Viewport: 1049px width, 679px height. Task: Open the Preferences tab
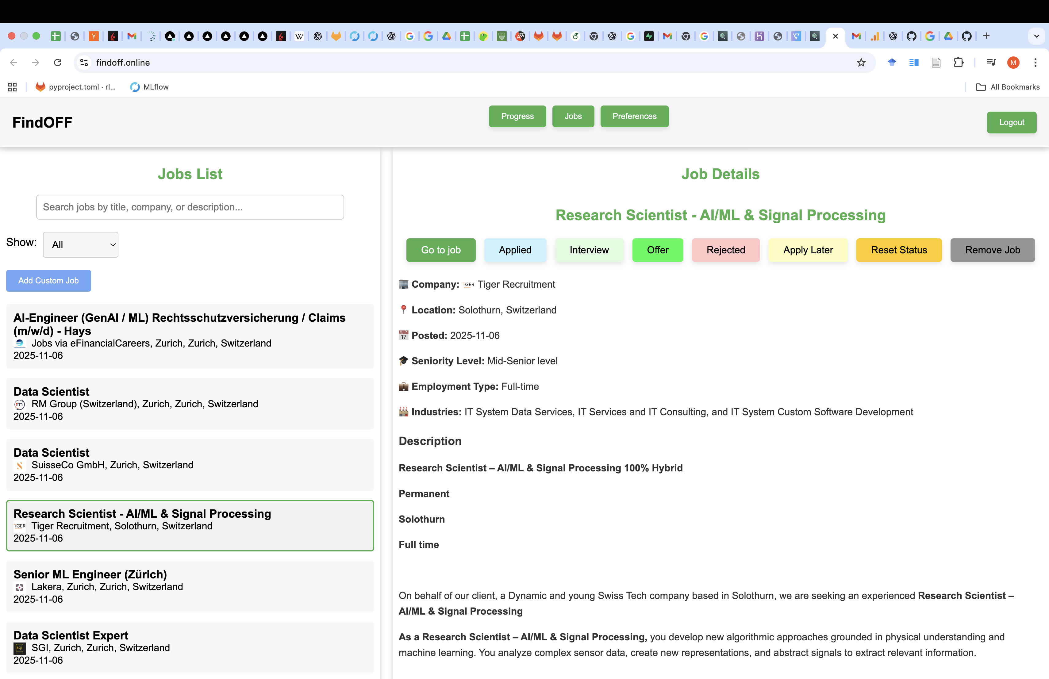click(634, 116)
